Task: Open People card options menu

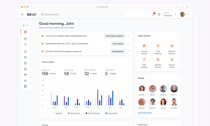Action: (x=177, y=78)
